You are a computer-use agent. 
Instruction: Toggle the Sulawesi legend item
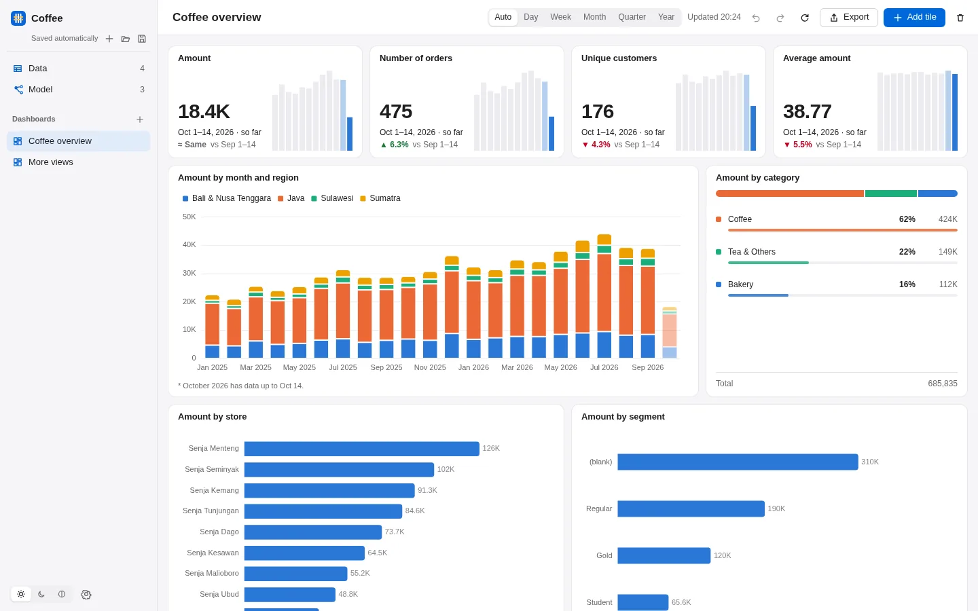pyautogui.click(x=332, y=198)
